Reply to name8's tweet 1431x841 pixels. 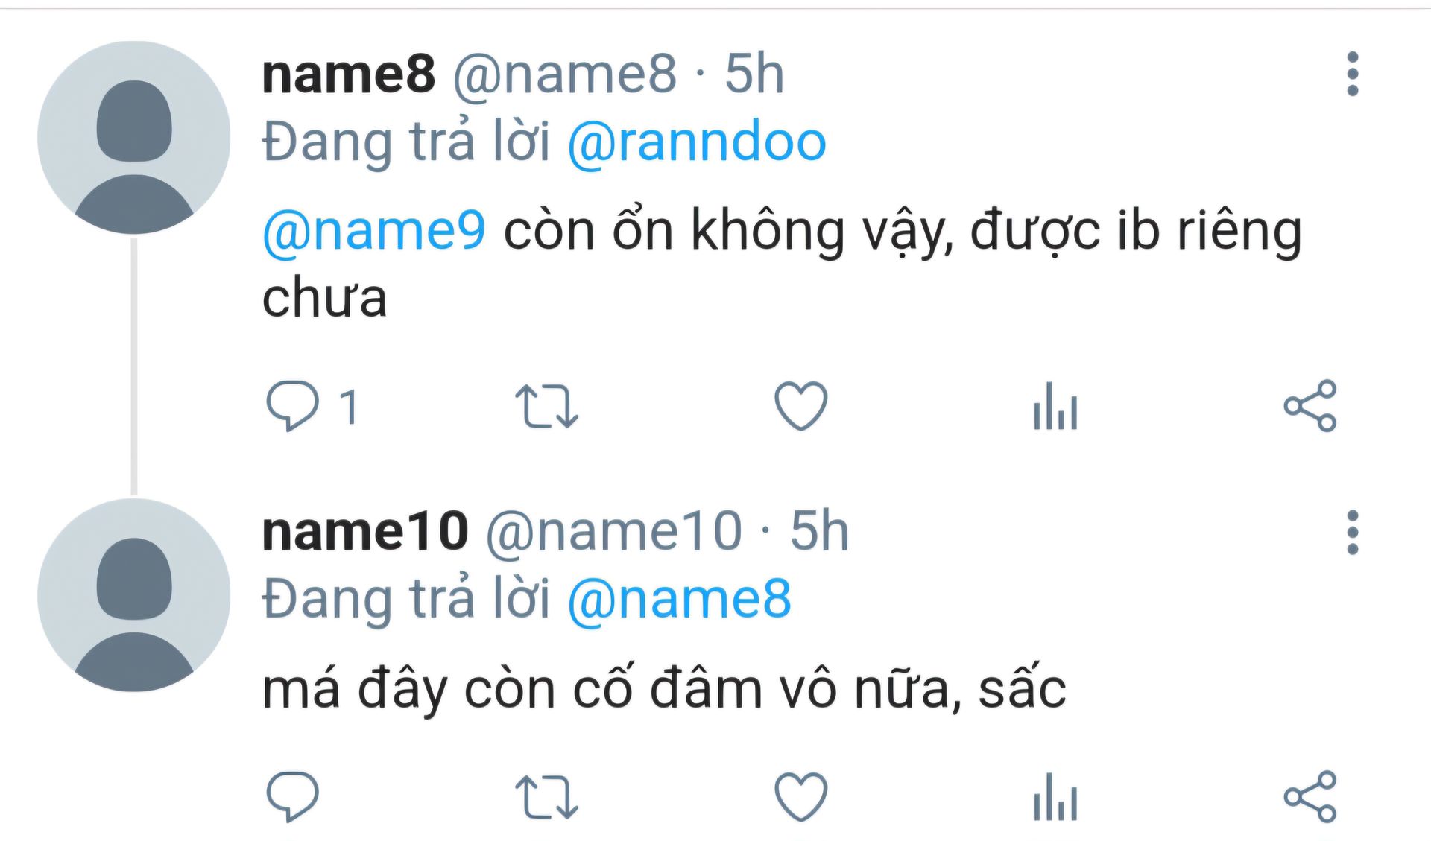tap(293, 406)
